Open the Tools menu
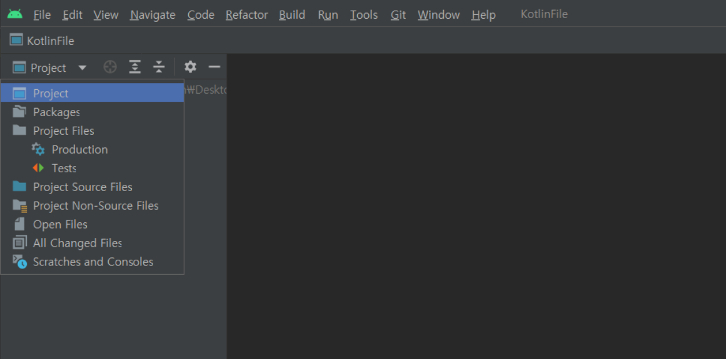This screenshot has height=359, width=726. (363, 15)
